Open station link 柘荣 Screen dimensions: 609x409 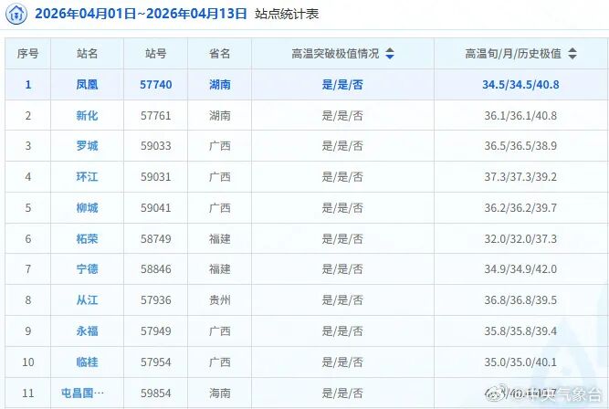click(x=88, y=239)
